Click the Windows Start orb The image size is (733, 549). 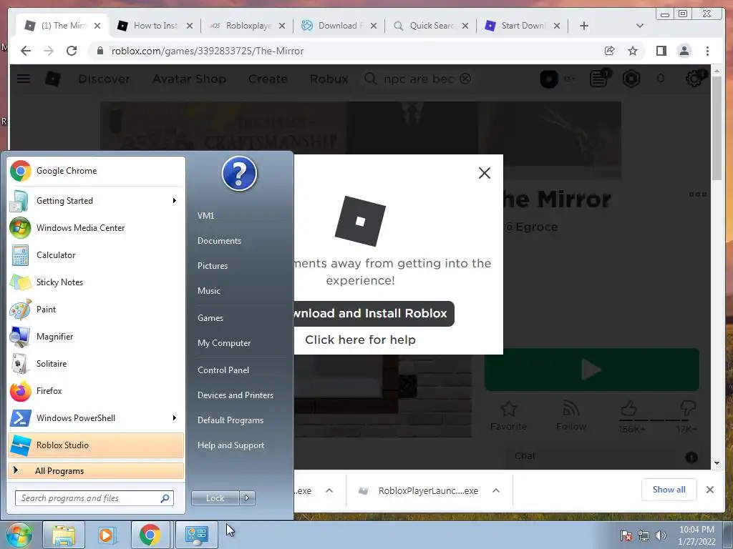pyautogui.click(x=19, y=535)
